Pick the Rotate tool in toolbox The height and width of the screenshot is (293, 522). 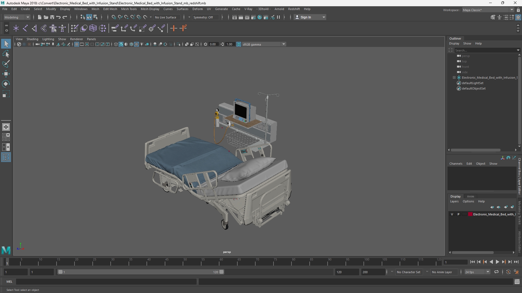6,84
